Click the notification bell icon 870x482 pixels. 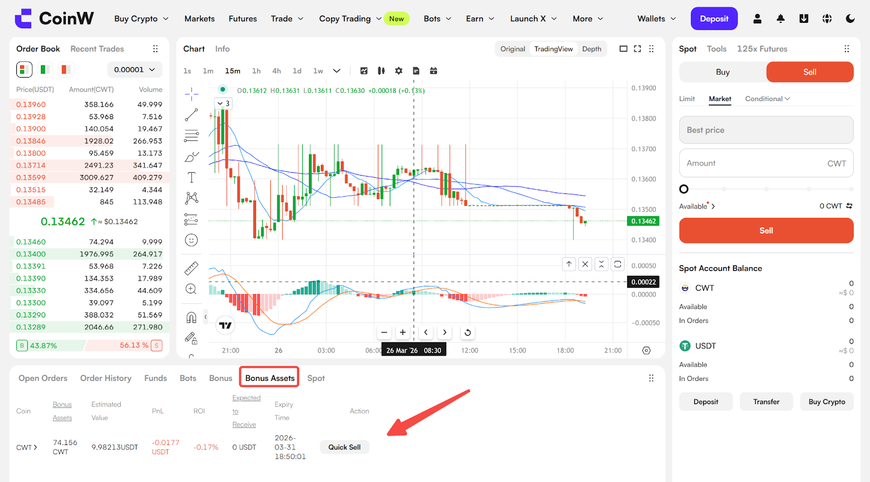click(780, 18)
